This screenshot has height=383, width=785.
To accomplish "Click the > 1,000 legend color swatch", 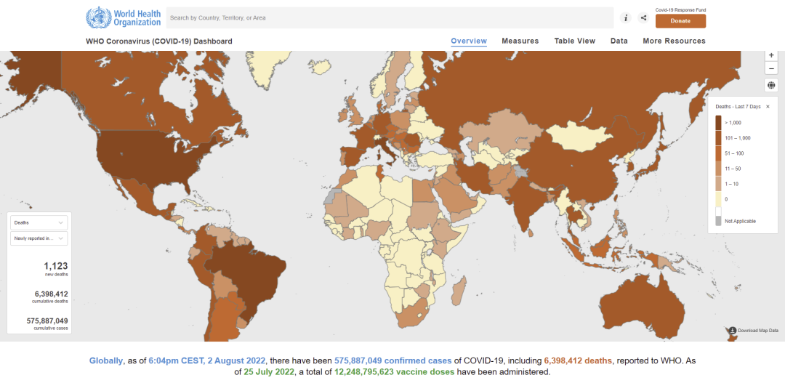I will tap(718, 123).
